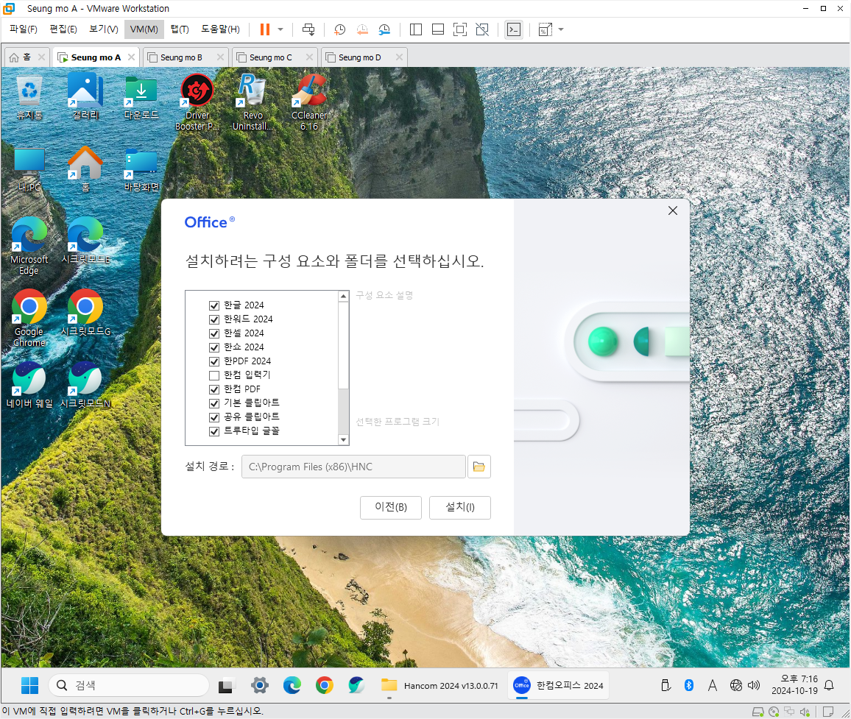
Task: Click the 설치(I) install button
Action: tap(459, 507)
